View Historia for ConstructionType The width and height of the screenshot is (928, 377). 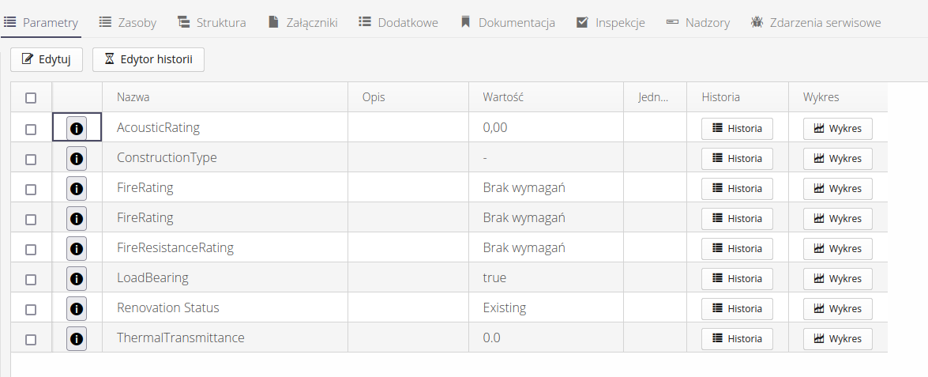click(x=737, y=158)
